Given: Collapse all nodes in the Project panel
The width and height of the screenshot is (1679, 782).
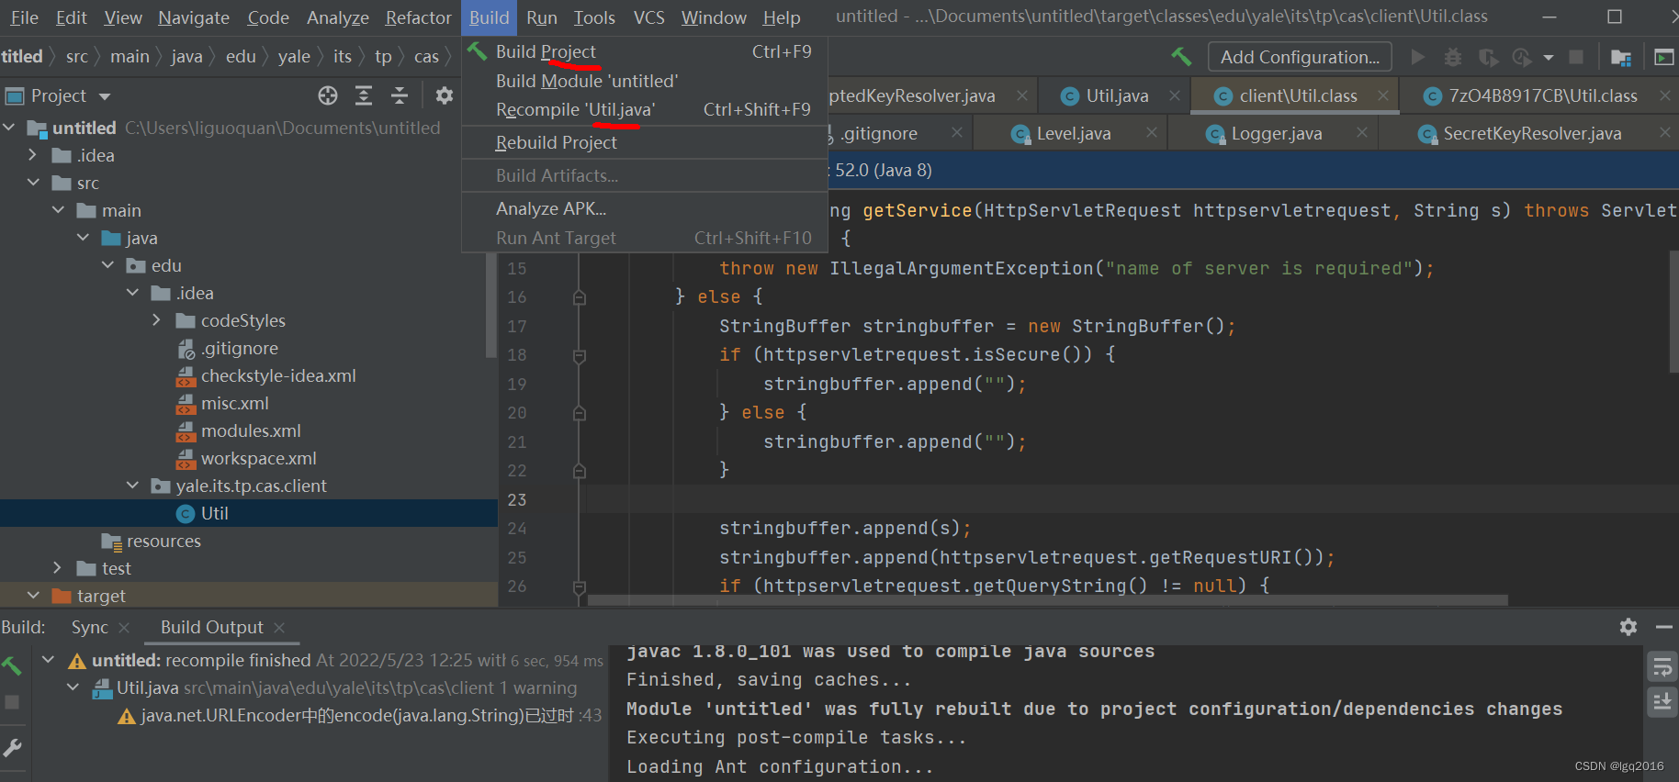Looking at the screenshot, I should point(400,95).
